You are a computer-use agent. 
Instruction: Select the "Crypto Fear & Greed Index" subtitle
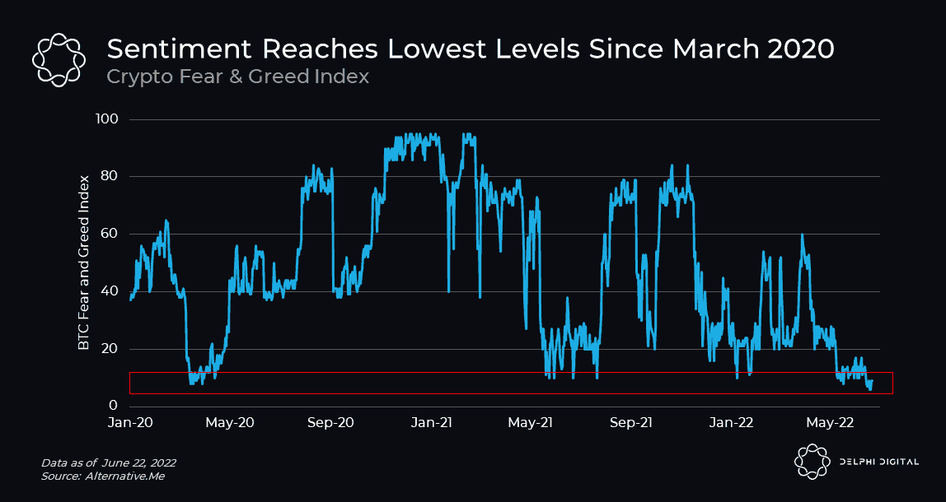point(237,77)
